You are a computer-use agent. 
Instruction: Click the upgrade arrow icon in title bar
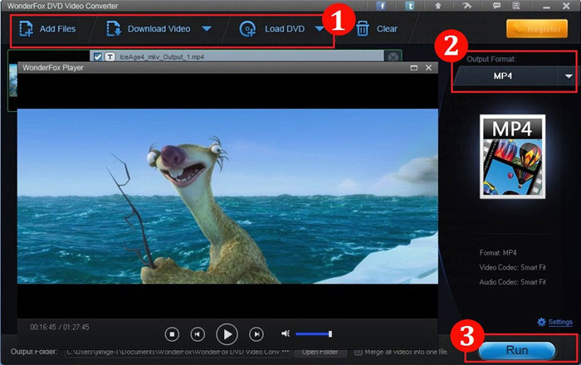click(438, 6)
